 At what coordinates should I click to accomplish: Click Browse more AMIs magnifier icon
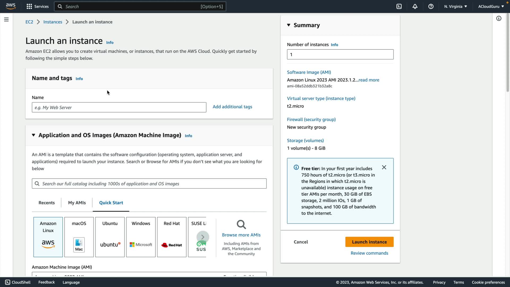pyautogui.click(x=241, y=225)
